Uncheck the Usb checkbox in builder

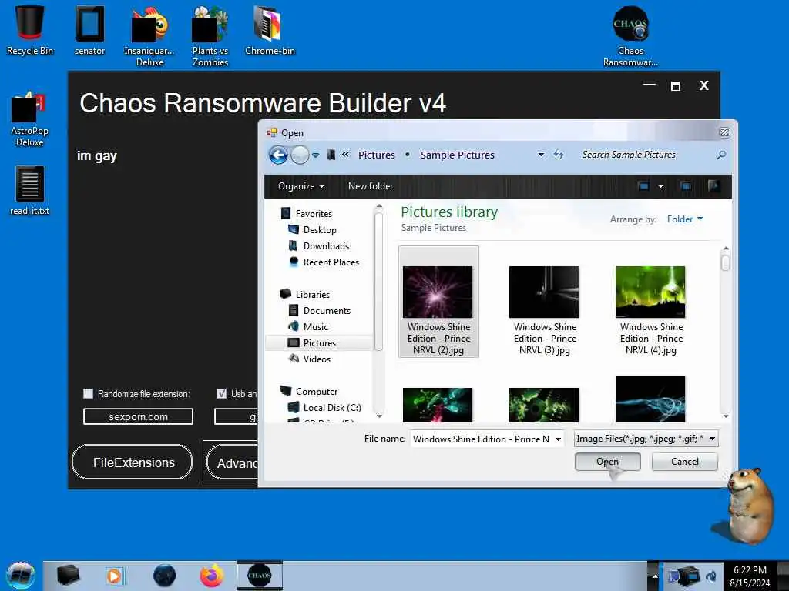tap(221, 393)
